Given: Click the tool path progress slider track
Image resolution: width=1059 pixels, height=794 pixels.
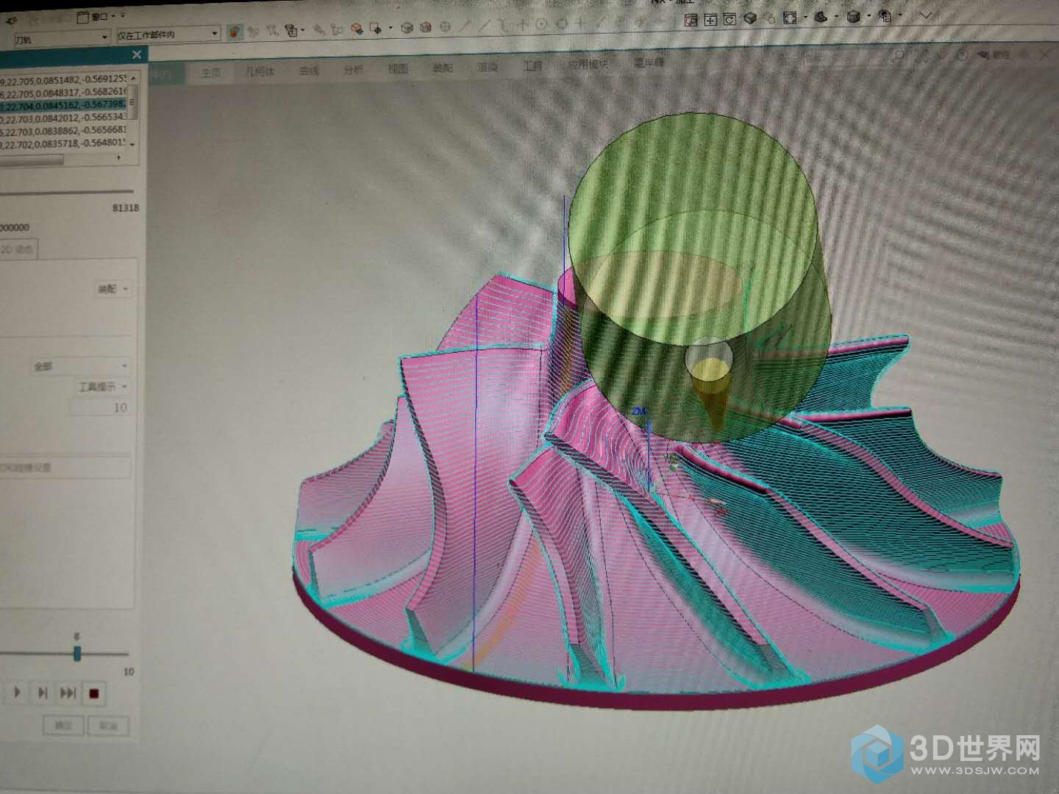Looking at the screenshot, I should click(66, 193).
